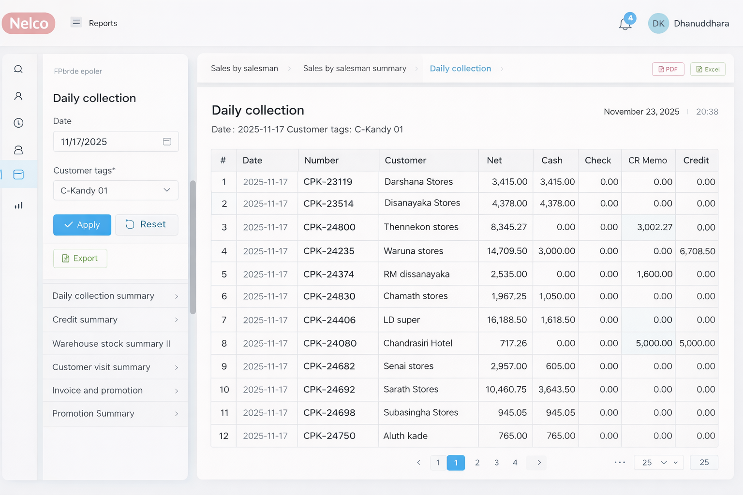
Task: Download report as PDF
Action: [668, 69]
